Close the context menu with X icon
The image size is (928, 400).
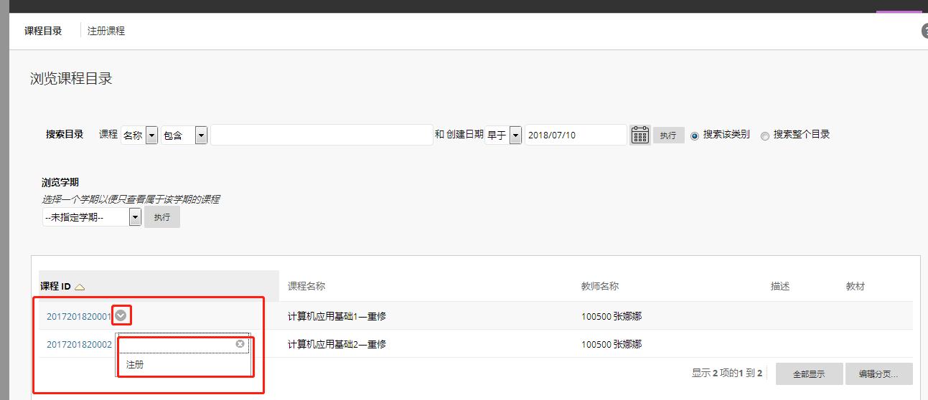240,344
